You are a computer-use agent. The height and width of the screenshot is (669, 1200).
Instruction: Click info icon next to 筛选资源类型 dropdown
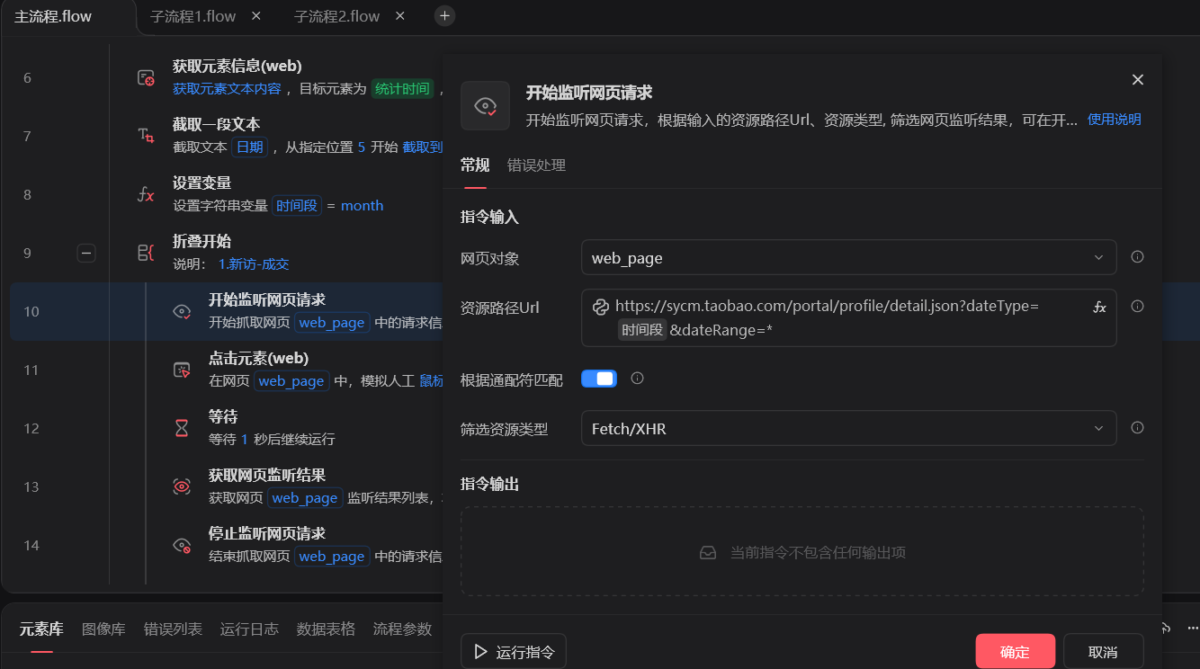click(1137, 428)
